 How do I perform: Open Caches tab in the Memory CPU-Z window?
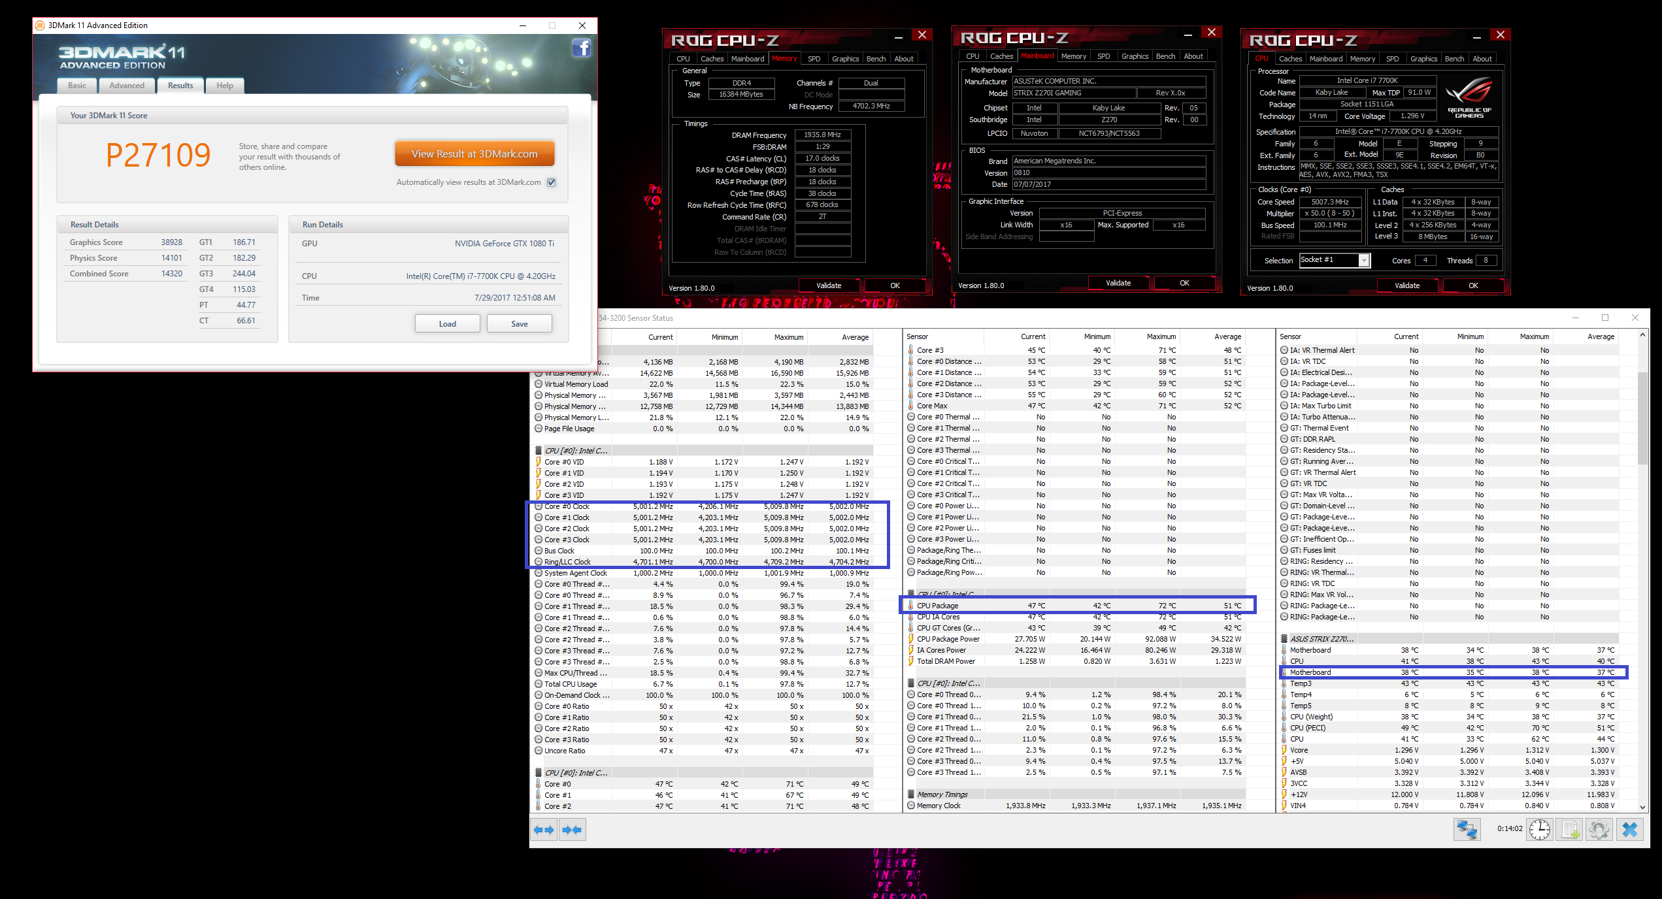click(x=712, y=59)
